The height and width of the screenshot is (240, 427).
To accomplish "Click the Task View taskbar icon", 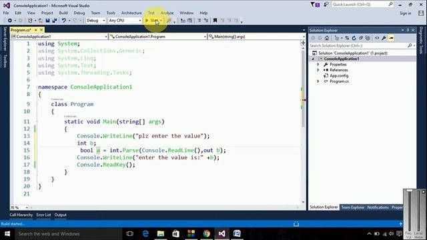I will [130, 233].
